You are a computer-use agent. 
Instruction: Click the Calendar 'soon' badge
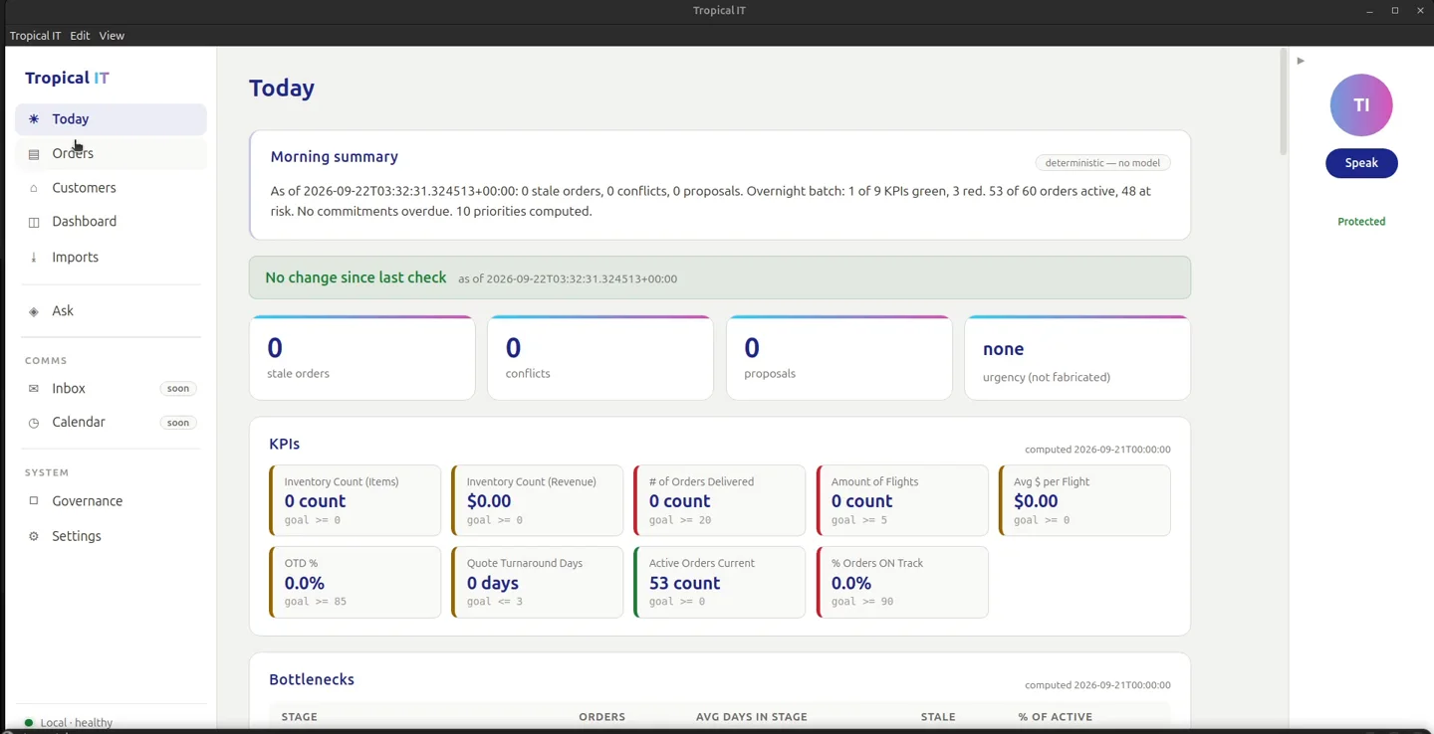tap(178, 423)
